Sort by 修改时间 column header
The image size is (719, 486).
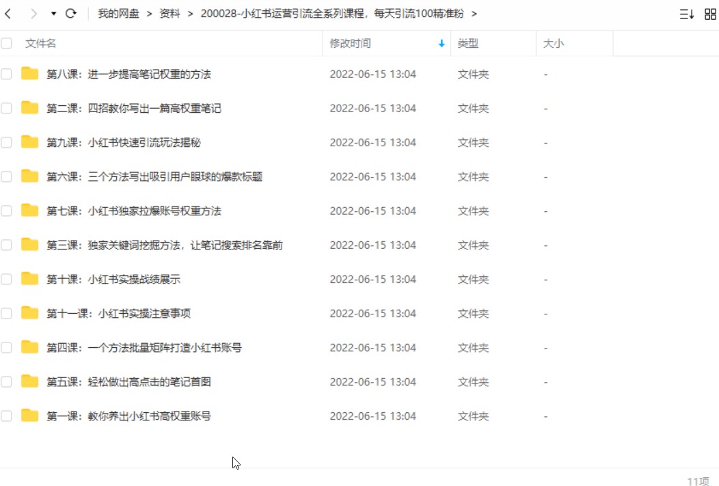coord(351,44)
